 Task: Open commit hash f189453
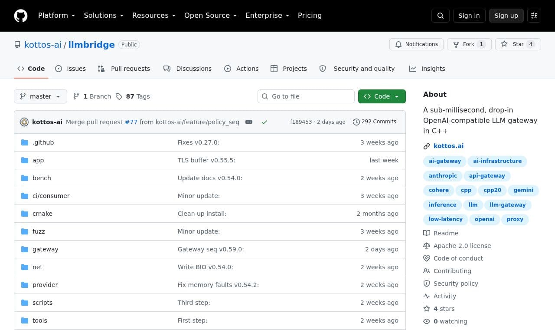pyautogui.click(x=301, y=122)
